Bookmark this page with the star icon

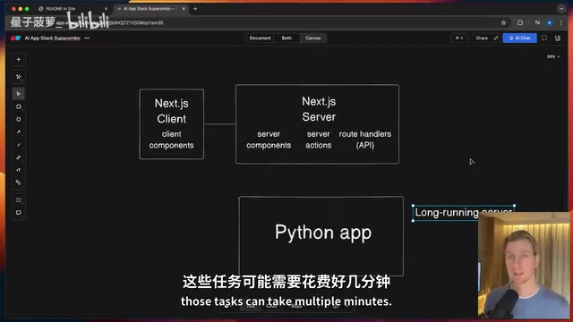(503, 22)
